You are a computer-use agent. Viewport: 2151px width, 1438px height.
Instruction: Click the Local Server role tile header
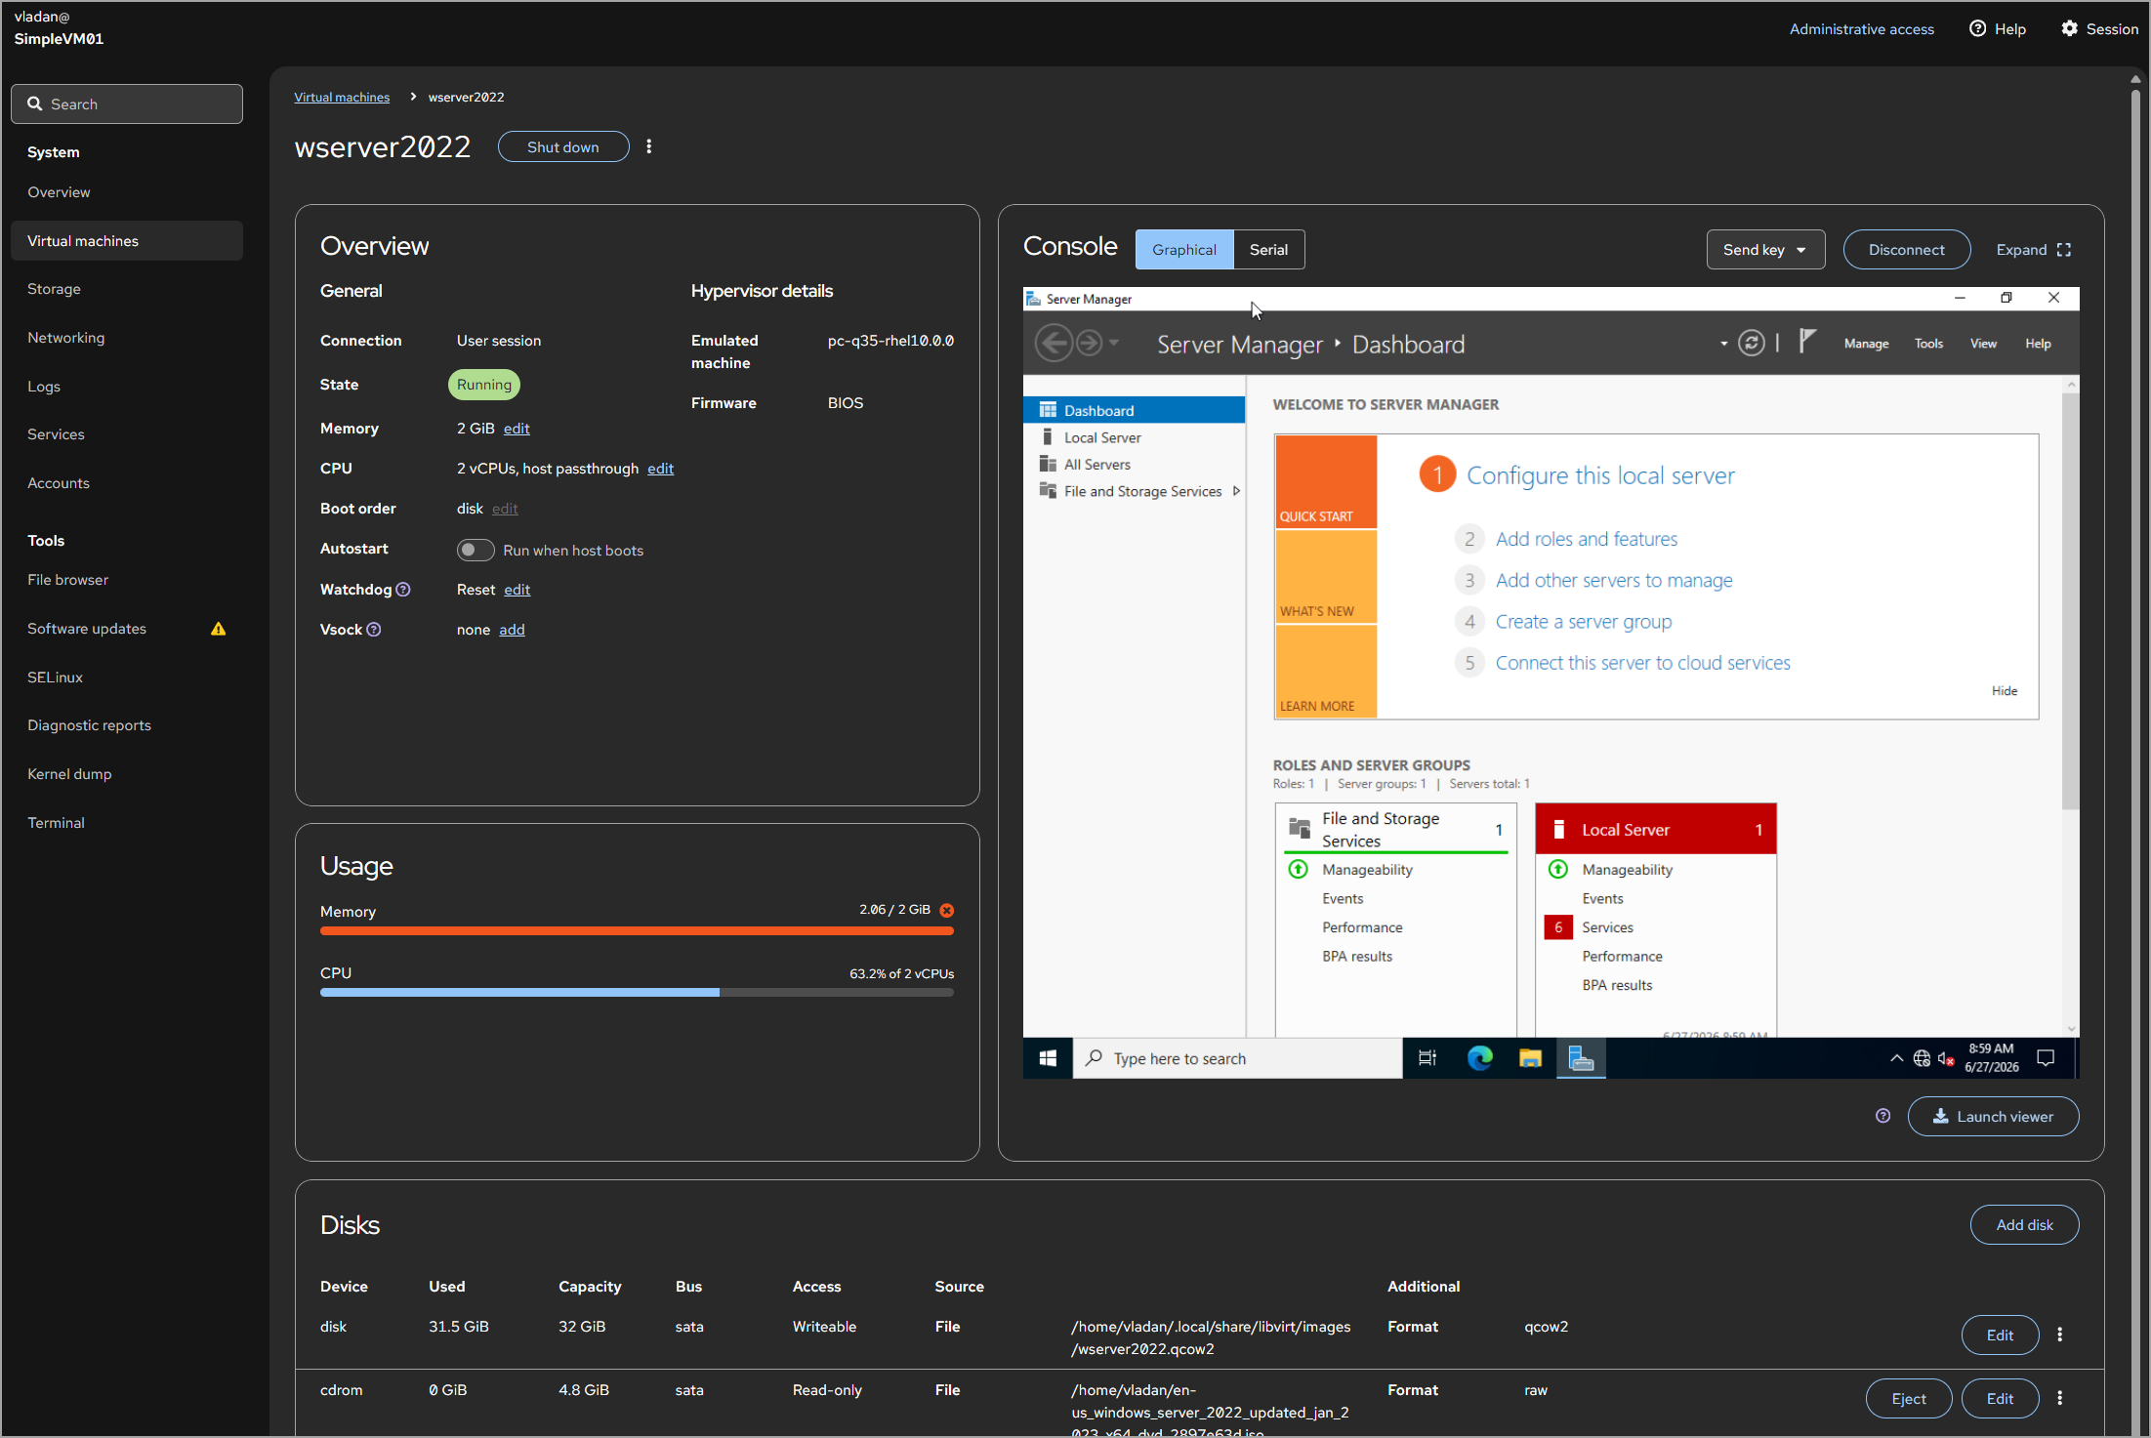pos(1656,829)
